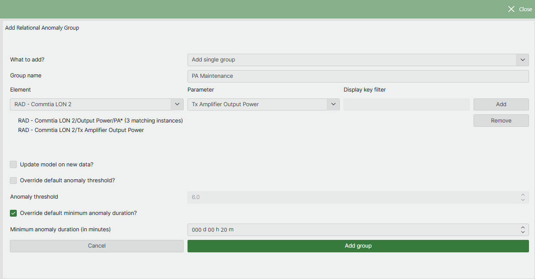Image resolution: width=535 pixels, height=279 pixels.
Task: Decrease minimum anomaly duration with down arrow
Action: [523, 232]
